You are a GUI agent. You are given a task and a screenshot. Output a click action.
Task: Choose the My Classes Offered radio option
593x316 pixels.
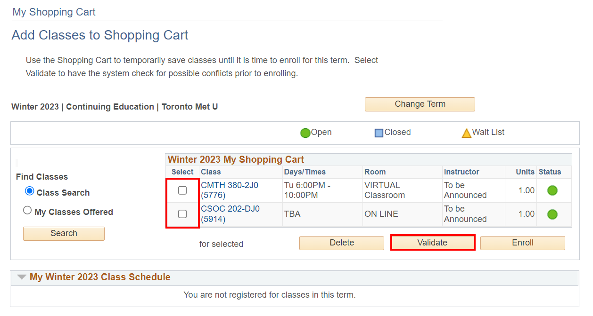[27, 211]
